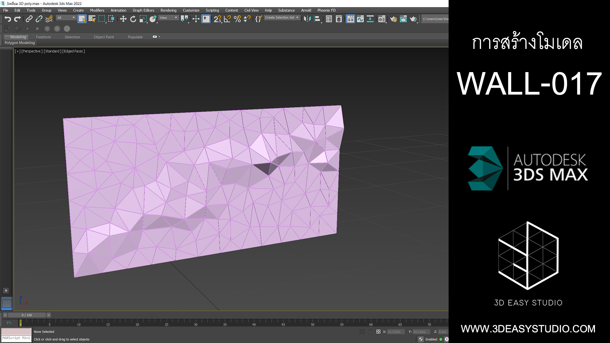Click the Unlink Selection icon
The height and width of the screenshot is (343, 610).
coord(39,19)
